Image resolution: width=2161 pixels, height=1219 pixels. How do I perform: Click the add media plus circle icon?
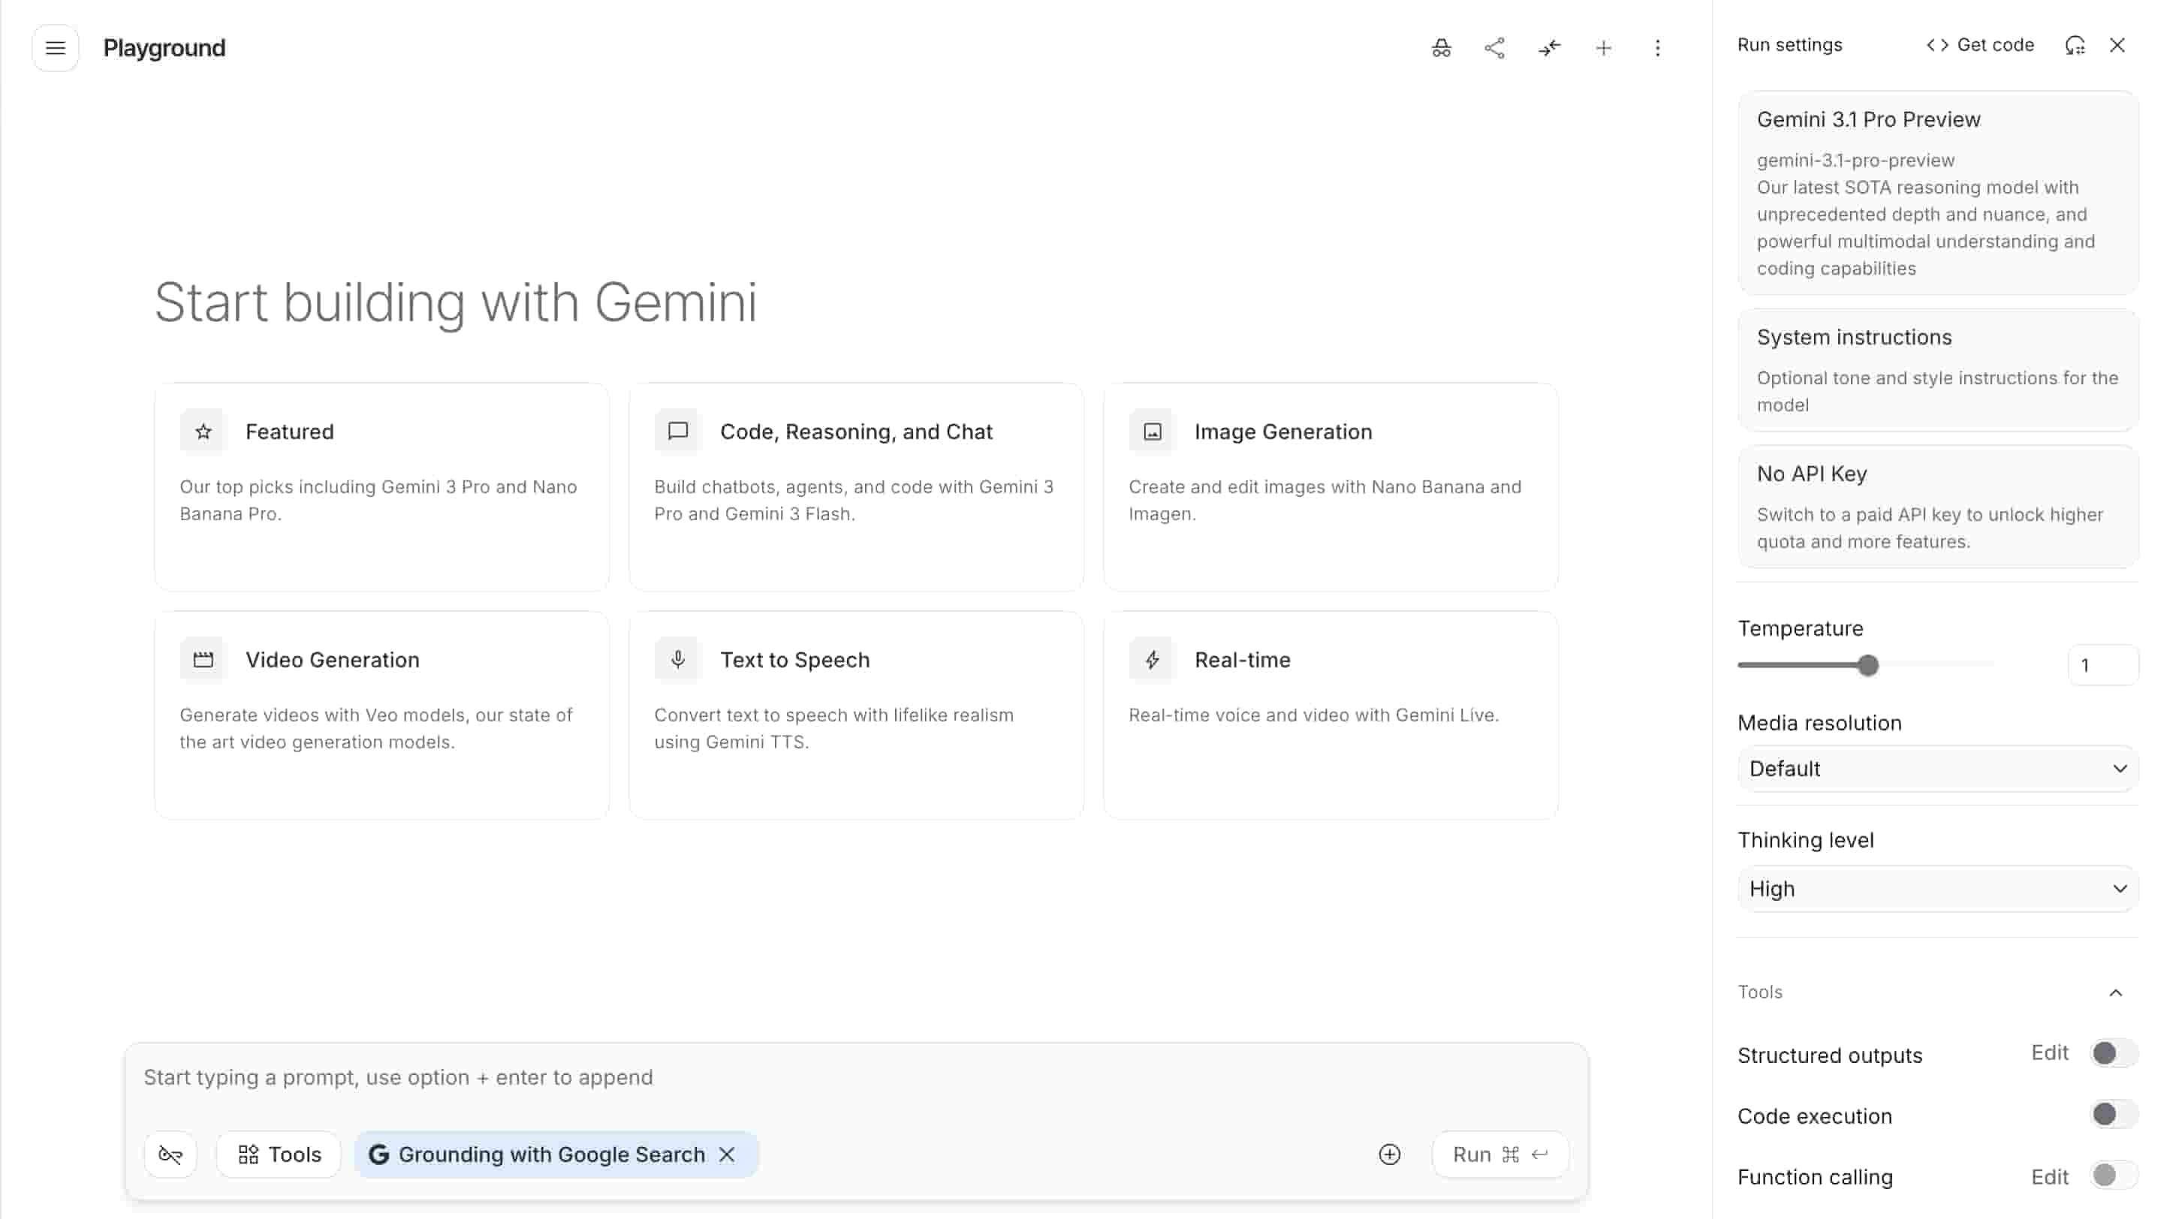(x=1389, y=1154)
